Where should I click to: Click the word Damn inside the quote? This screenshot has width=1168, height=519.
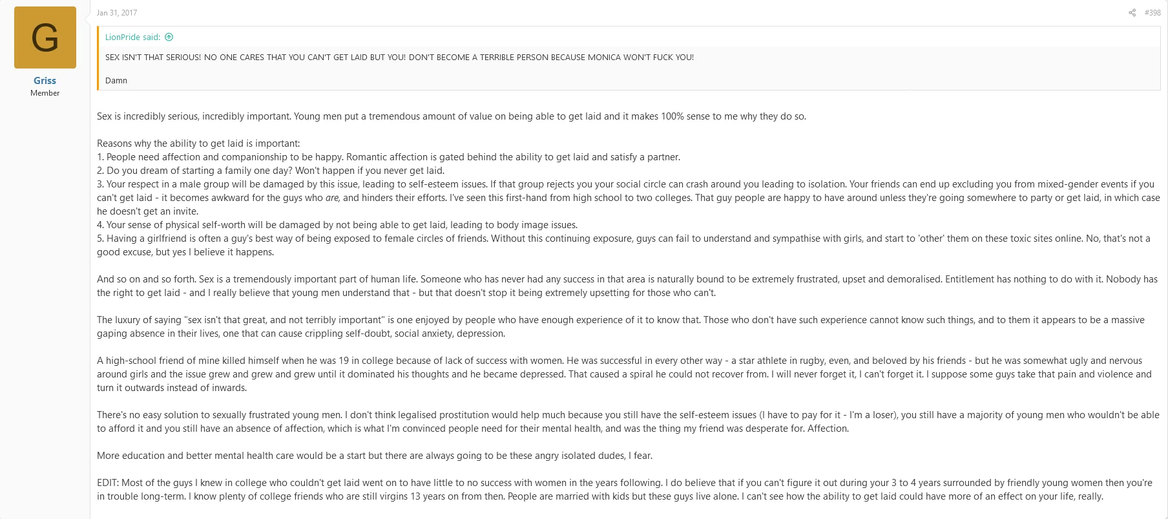(116, 81)
